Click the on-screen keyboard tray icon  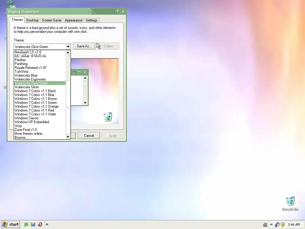[x=265, y=225]
